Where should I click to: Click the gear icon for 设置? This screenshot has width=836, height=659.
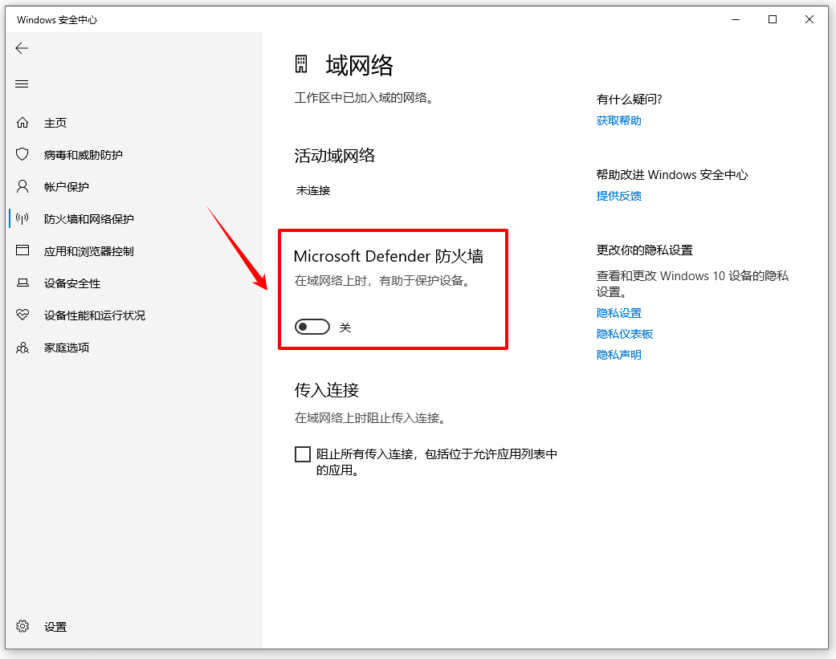(22, 627)
